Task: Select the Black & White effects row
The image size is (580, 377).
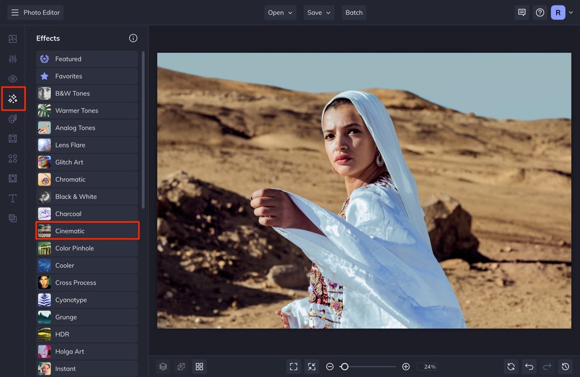Action: coord(87,196)
